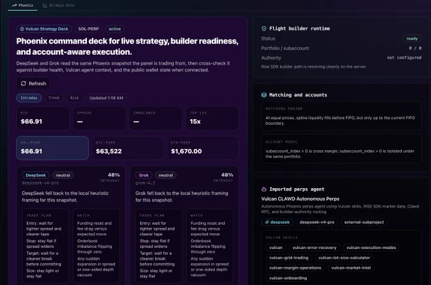The image size is (431, 285).
Task: Click the Flight builder runtime shield icon
Action: (264, 28)
